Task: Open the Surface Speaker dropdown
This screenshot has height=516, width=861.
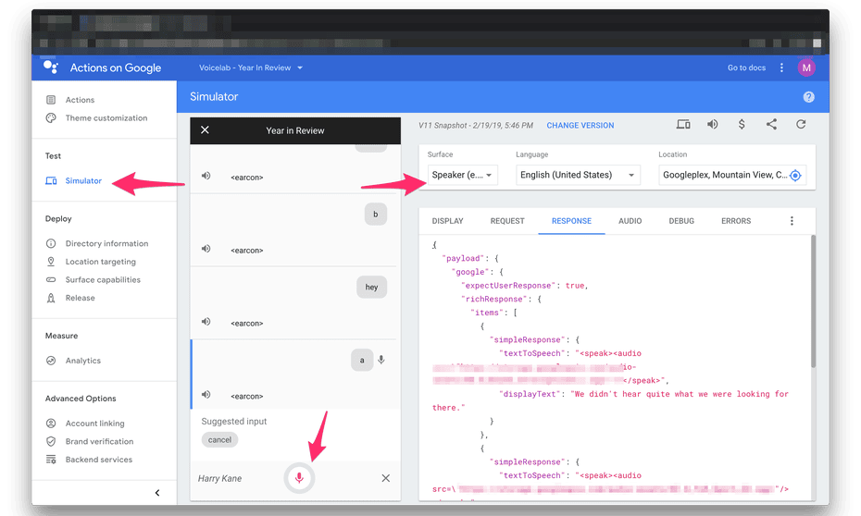Action: (462, 175)
